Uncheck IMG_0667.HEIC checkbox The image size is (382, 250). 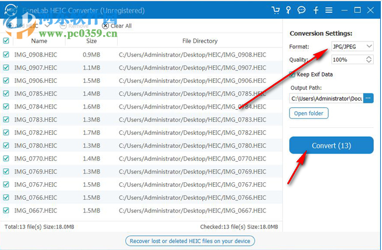point(6,210)
